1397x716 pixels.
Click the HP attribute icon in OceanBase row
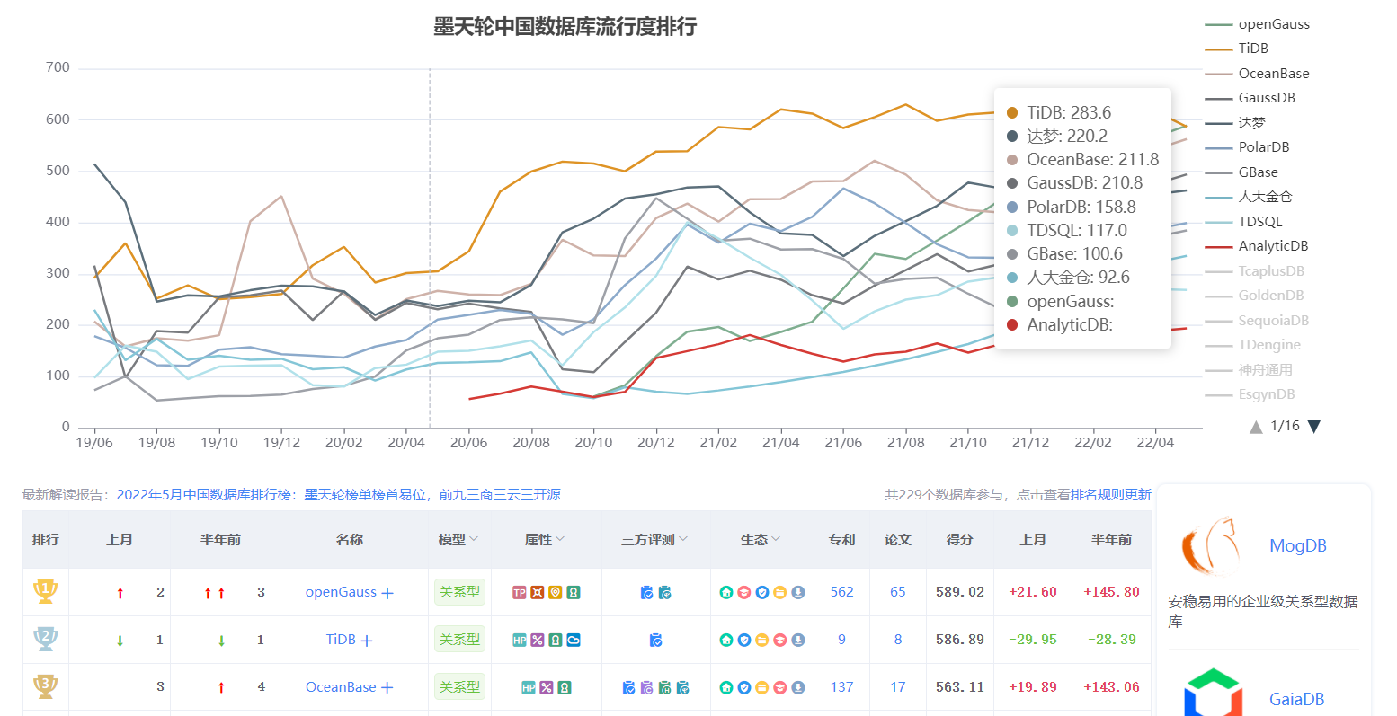click(x=529, y=687)
